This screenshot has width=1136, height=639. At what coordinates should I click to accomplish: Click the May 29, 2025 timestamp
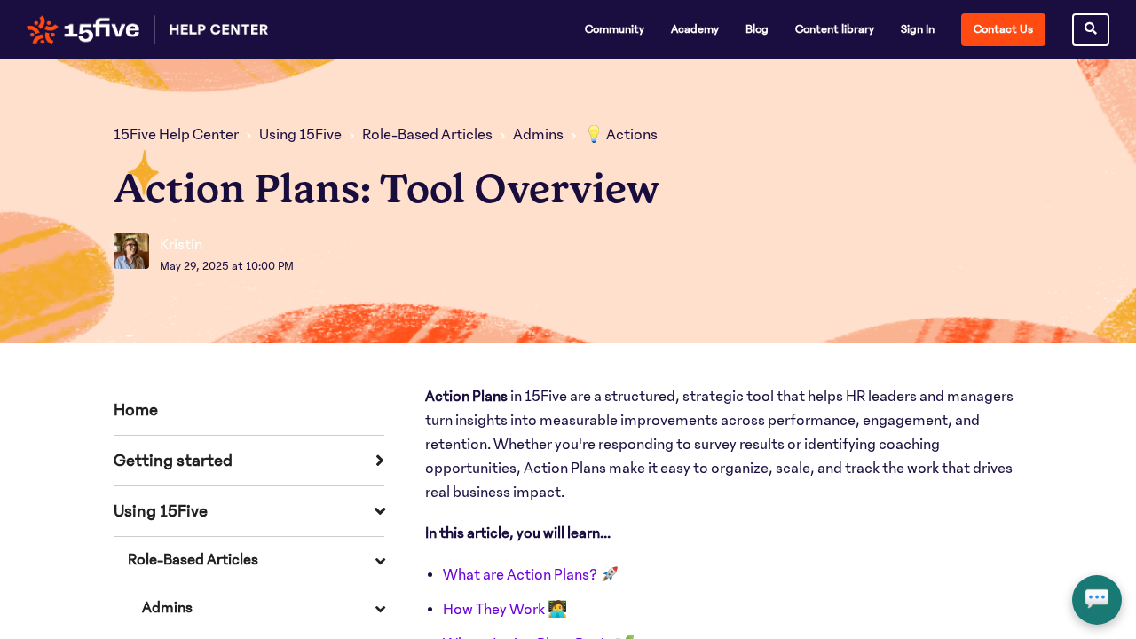226,266
